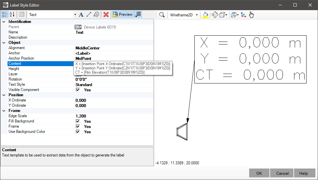Image resolution: width=318 pixels, height=180 pixels.
Task: Open dropdown arrow next to blue cube icon
Action: pos(238,15)
